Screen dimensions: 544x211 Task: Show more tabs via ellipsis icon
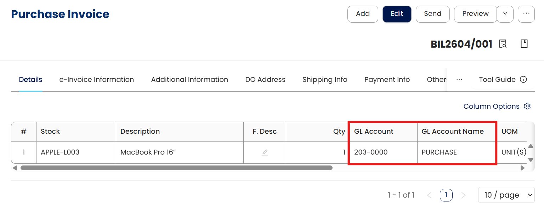(459, 79)
